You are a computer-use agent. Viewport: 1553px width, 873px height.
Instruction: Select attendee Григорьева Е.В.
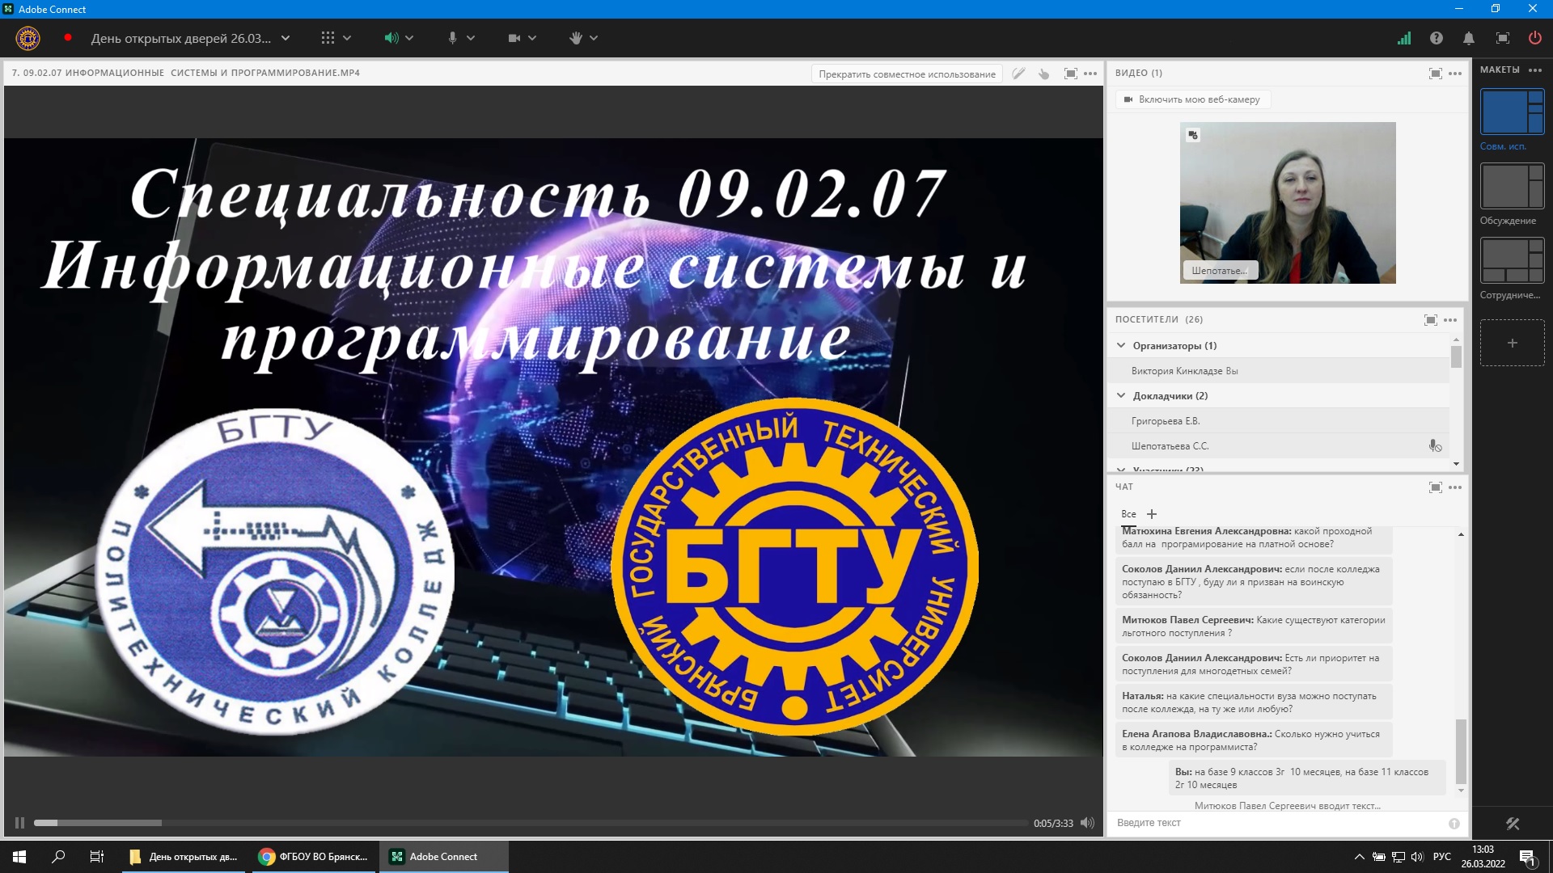click(x=1279, y=421)
